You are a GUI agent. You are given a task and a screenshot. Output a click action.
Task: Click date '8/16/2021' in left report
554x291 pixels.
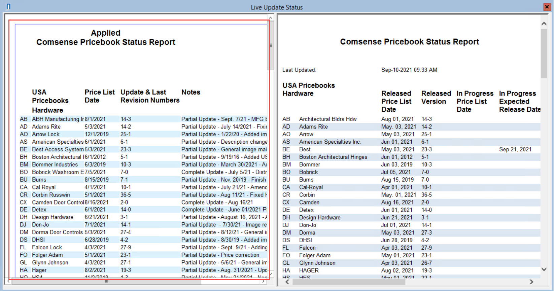coord(97,203)
